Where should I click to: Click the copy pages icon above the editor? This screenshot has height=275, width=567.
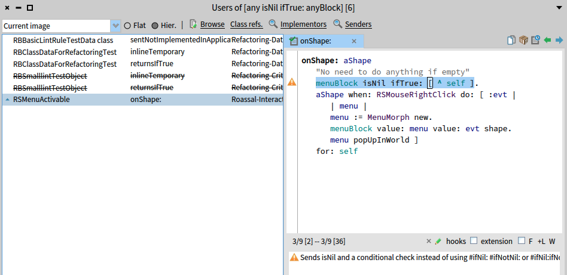pos(511,41)
